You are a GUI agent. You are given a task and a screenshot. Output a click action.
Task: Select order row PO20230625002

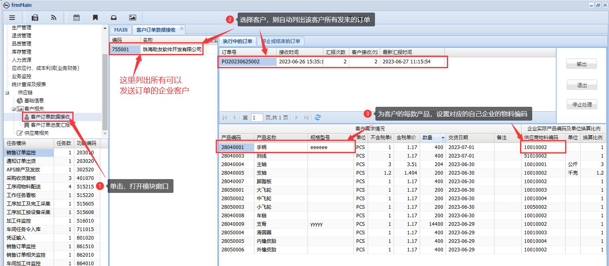240,62
